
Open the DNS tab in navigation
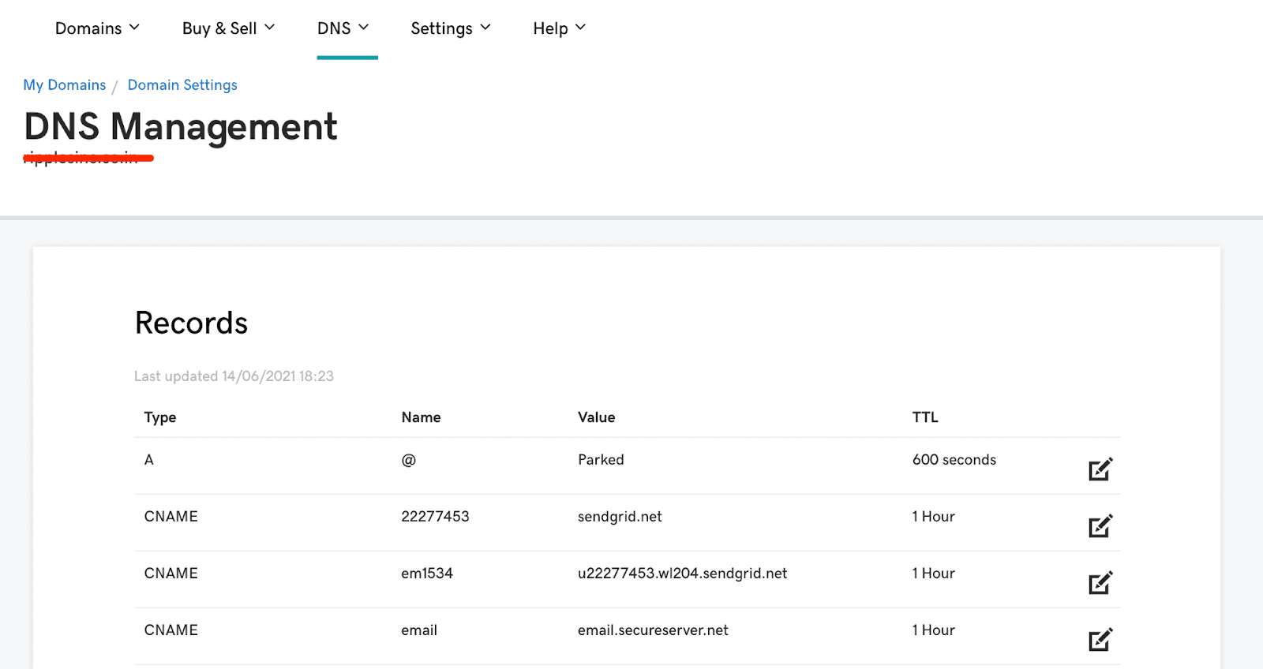point(335,28)
